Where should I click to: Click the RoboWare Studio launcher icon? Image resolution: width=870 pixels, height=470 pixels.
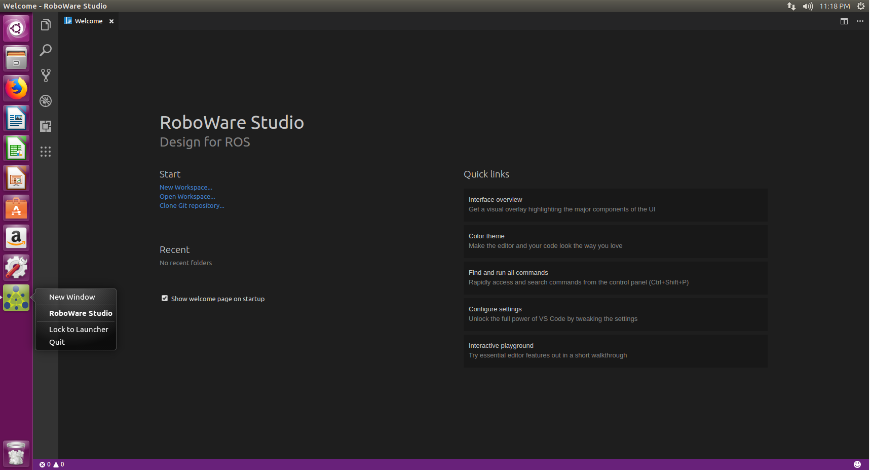pos(16,298)
